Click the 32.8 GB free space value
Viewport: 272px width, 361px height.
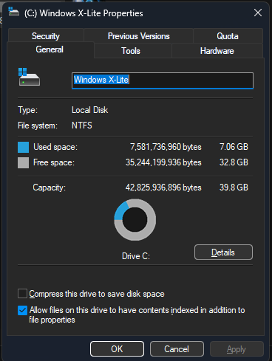[x=234, y=162]
